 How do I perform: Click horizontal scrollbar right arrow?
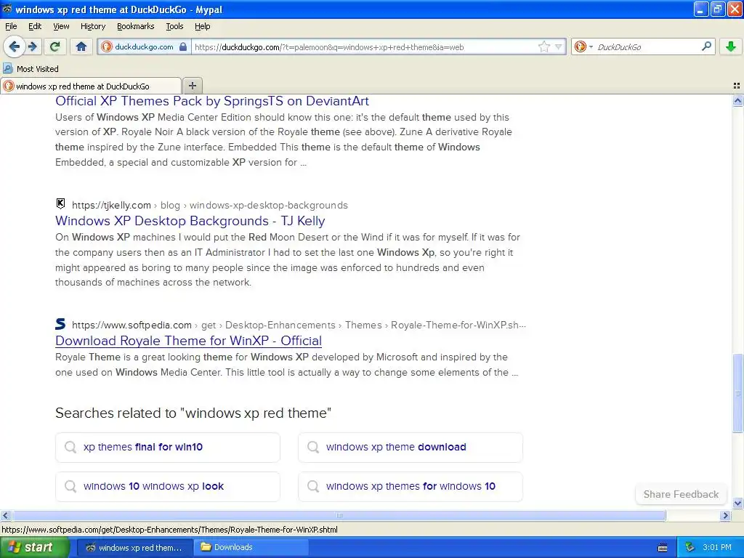(724, 515)
